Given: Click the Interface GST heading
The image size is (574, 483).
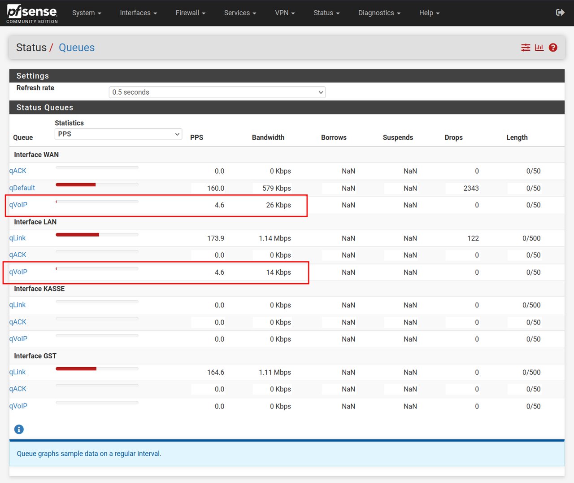Looking at the screenshot, I should coord(35,356).
